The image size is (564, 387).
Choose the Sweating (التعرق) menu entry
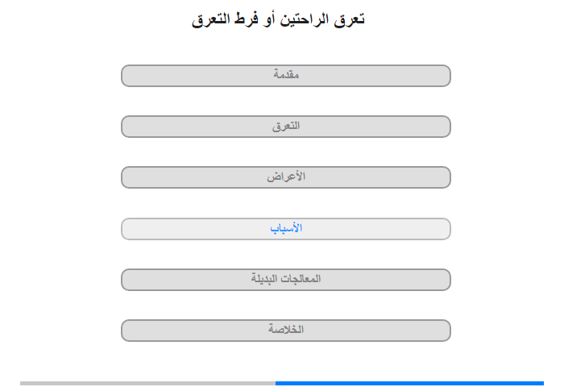pos(286,127)
